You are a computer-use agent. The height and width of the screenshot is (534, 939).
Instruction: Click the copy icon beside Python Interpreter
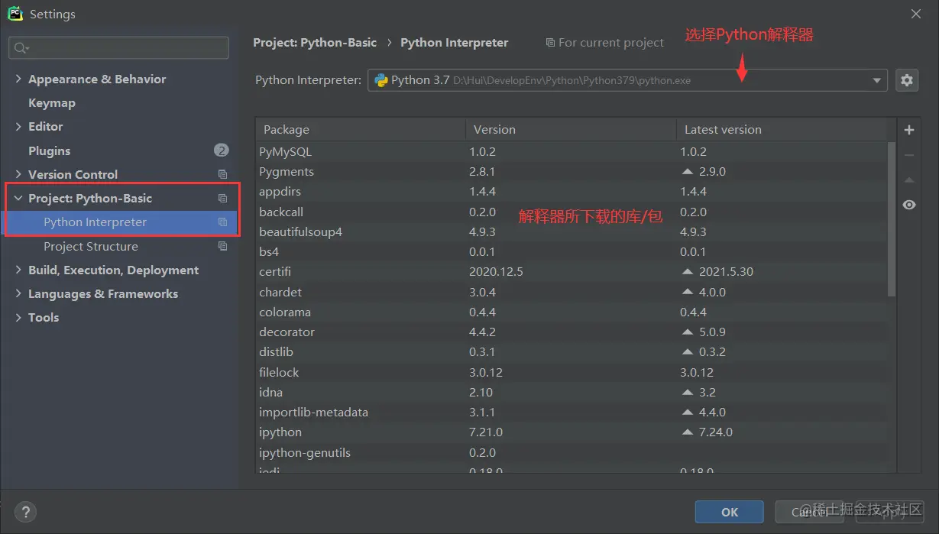[222, 222]
